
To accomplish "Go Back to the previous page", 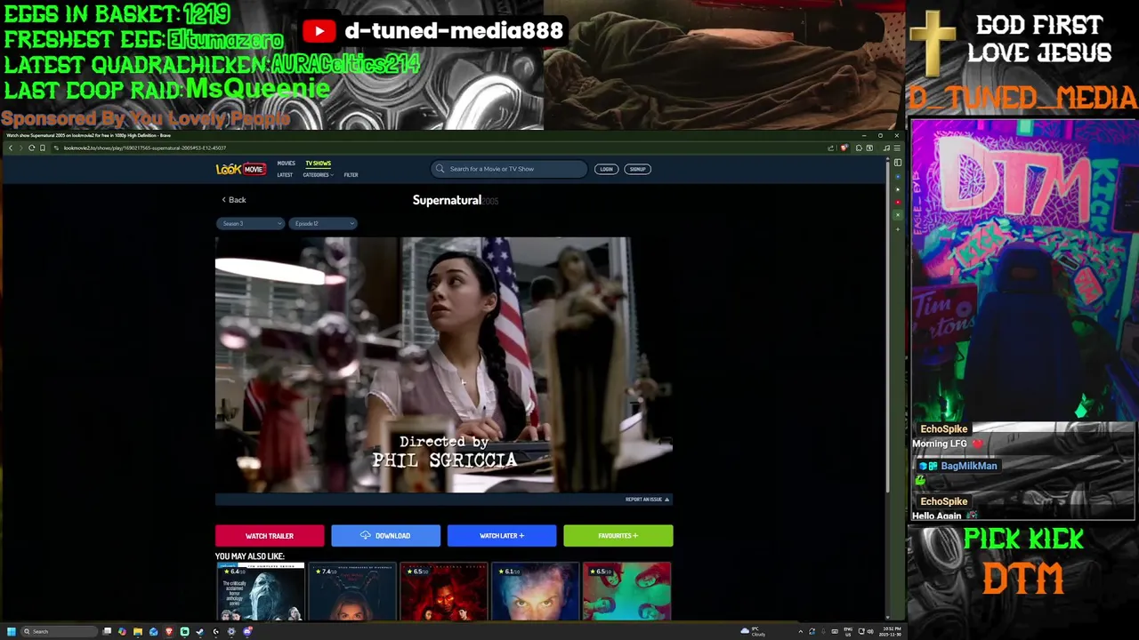I will 233,200.
